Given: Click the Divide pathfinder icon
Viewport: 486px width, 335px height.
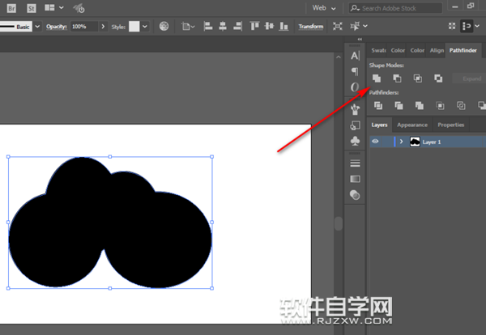Looking at the screenshot, I should [x=377, y=105].
